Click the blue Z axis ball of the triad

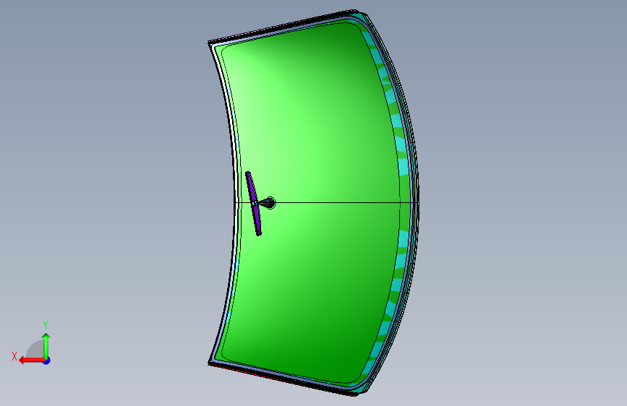point(47,360)
